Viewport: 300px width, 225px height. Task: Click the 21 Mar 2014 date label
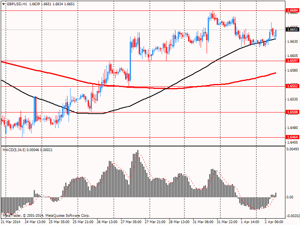(x=10, y=222)
